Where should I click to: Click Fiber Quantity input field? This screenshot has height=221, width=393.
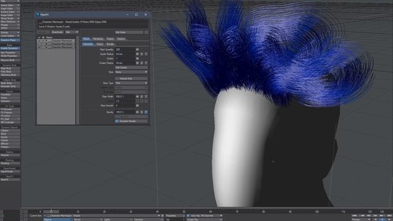pos(125,50)
